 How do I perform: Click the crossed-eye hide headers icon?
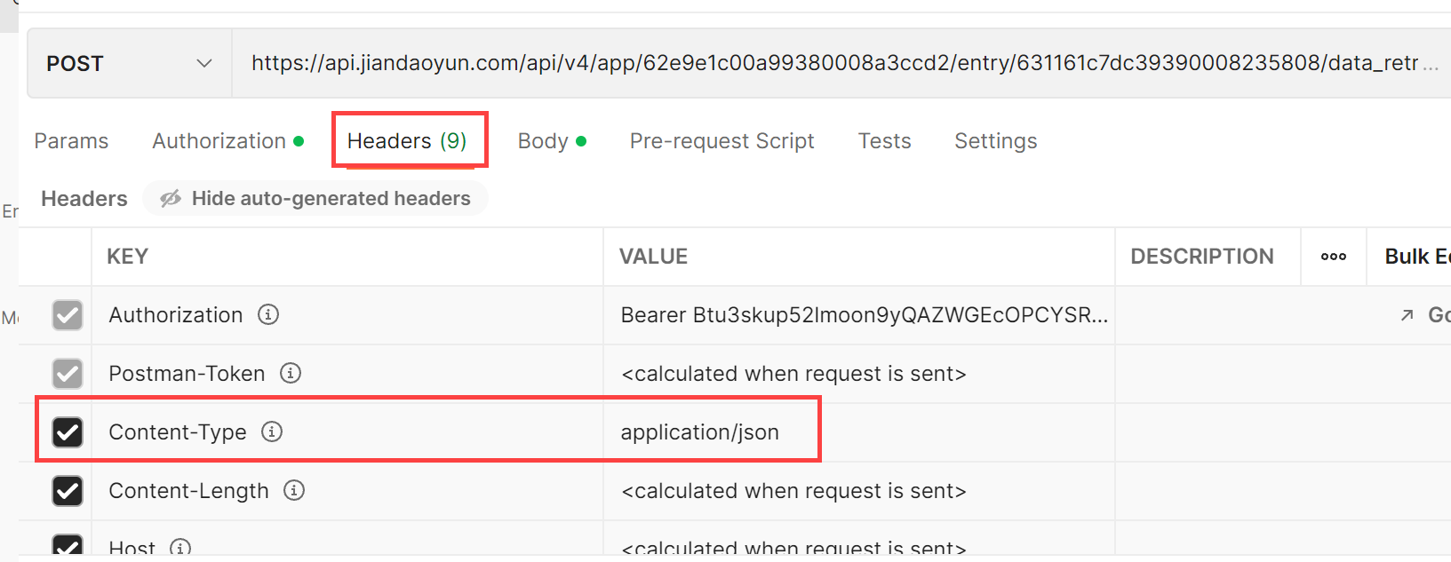pos(171,199)
